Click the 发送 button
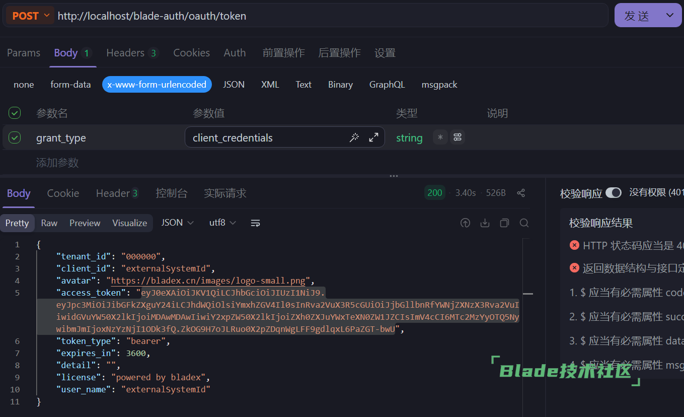 click(637, 16)
